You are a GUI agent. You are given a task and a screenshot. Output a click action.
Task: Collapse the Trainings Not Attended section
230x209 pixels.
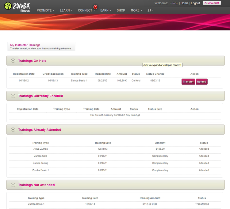click(13, 185)
